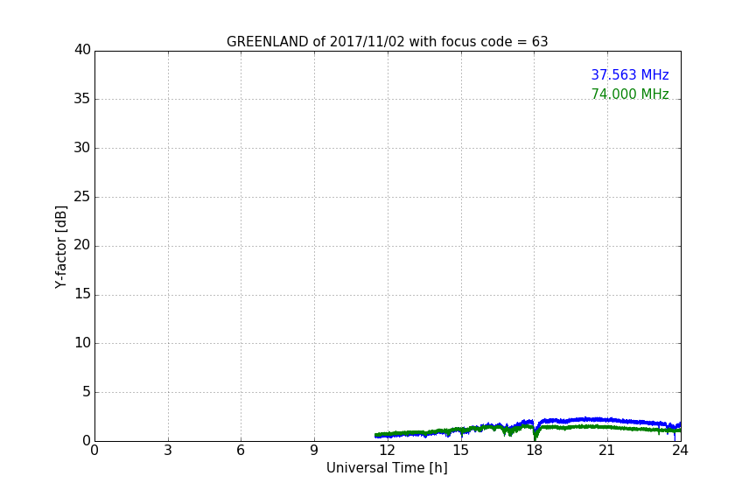Image resolution: width=756 pixels, height=504 pixels.
Task: Click the x-axis tick label '12'
Action: point(388,451)
